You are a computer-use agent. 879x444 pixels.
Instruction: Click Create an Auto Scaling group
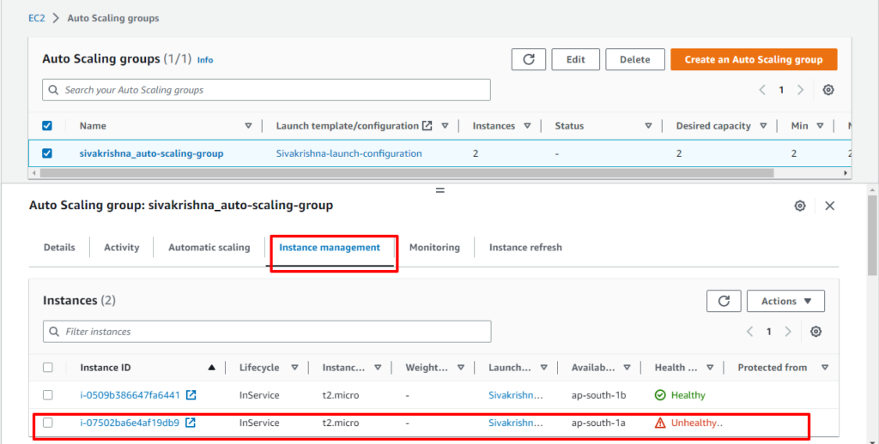point(754,59)
